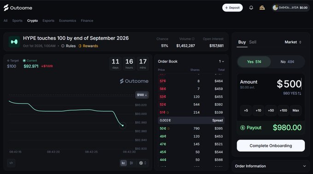Screen dimensions: 313x174
Task: Click the chart's latest price point
Action: [x=122, y=126]
